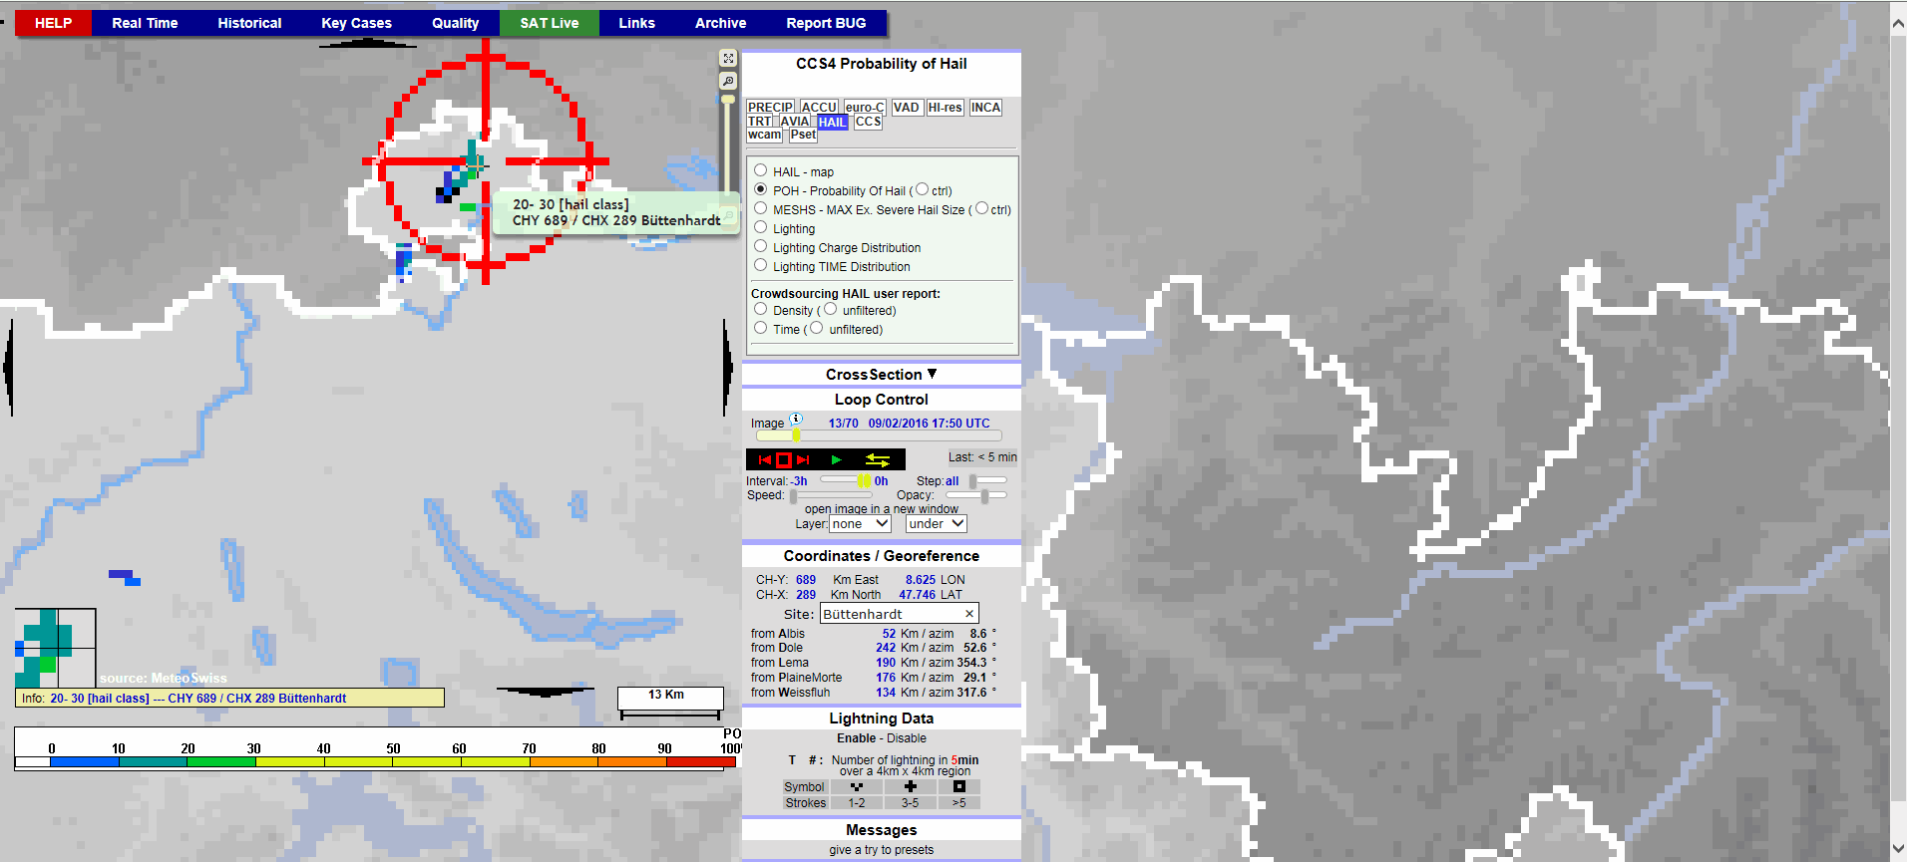Open the Quality menu
This screenshot has height=862, width=1907.
[x=456, y=23]
